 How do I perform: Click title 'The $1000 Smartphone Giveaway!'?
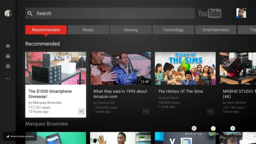[x=50, y=94]
